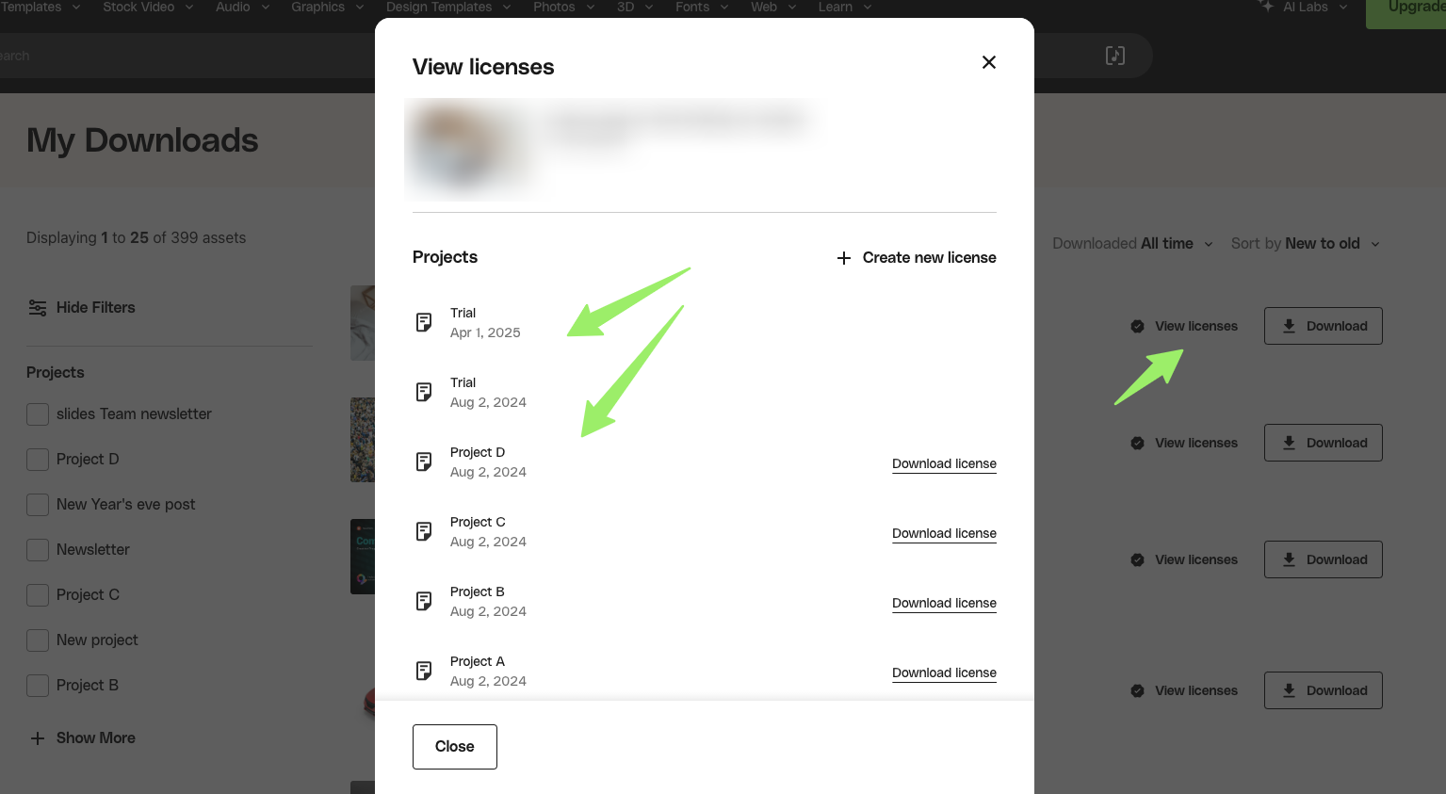Click the Hide Filters sliders icon
1446x794 pixels.
point(38,308)
